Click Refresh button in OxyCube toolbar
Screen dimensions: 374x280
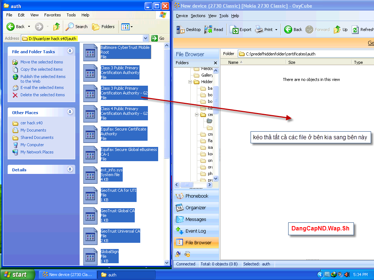click(363, 30)
